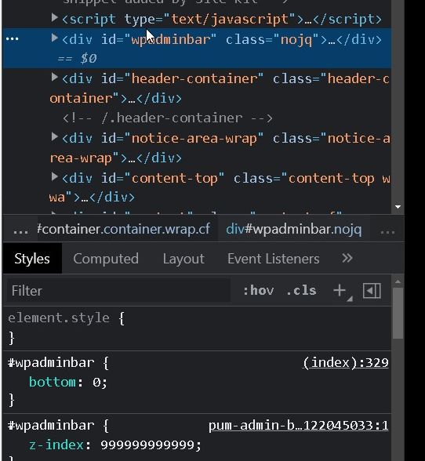Image resolution: width=425 pixels, height=461 pixels.
Task: Show more tabs with double chevron
Action: tap(347, 258)
